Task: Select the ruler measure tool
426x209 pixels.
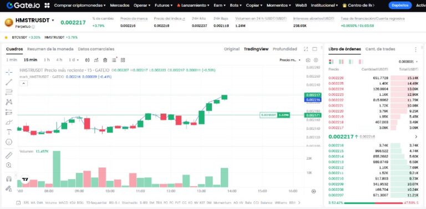Action: click(9, 155)
